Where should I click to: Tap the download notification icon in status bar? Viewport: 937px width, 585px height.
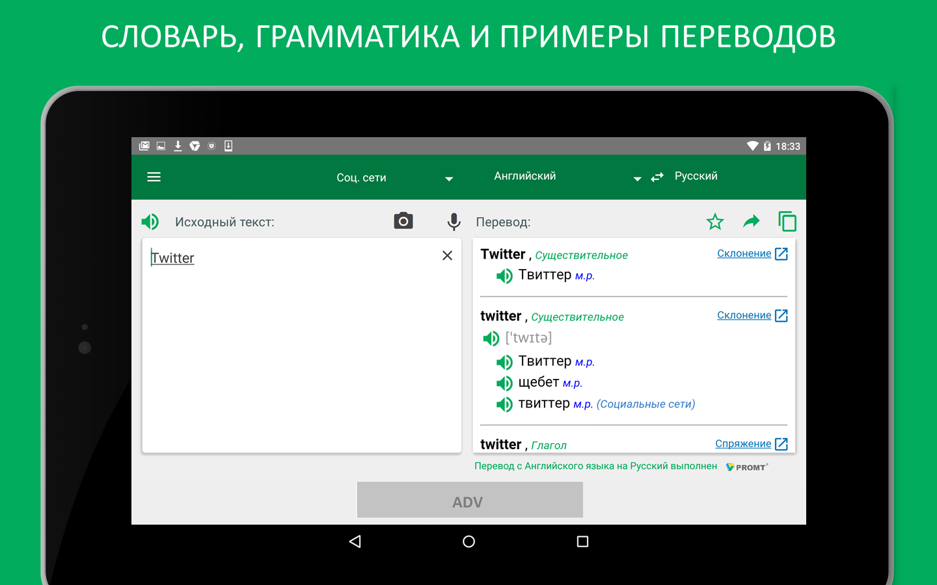click(178, 146)
